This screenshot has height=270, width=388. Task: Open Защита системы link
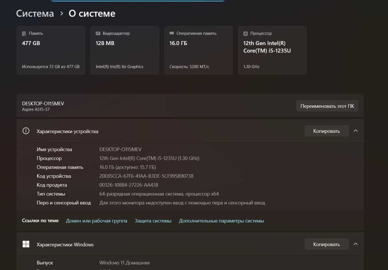pos(153,221)
